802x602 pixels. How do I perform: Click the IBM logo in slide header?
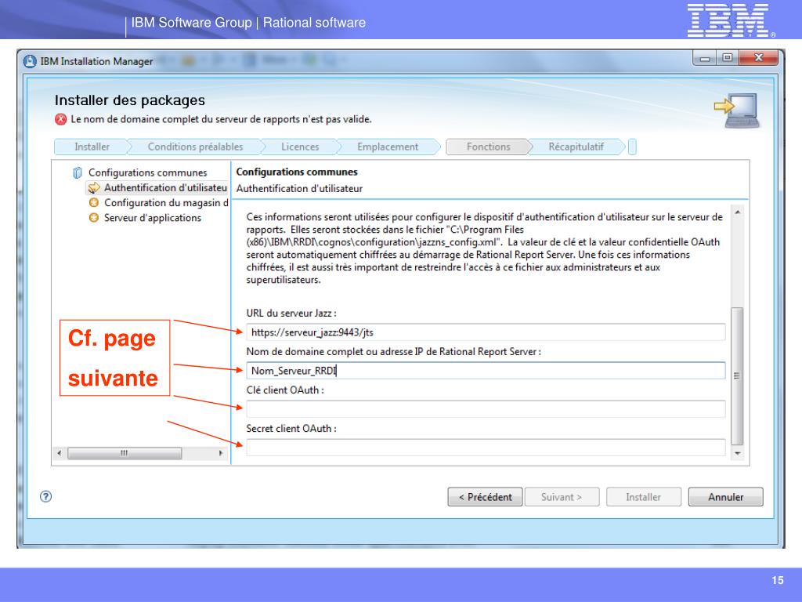click(x=731, y=20)
